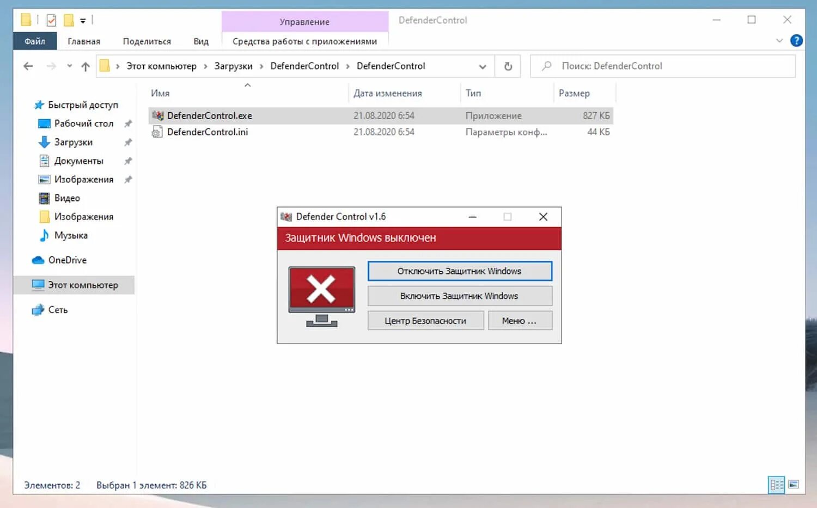Expand the chevron after Этот компьютер in the breadcrumb

tap(205, 66)
